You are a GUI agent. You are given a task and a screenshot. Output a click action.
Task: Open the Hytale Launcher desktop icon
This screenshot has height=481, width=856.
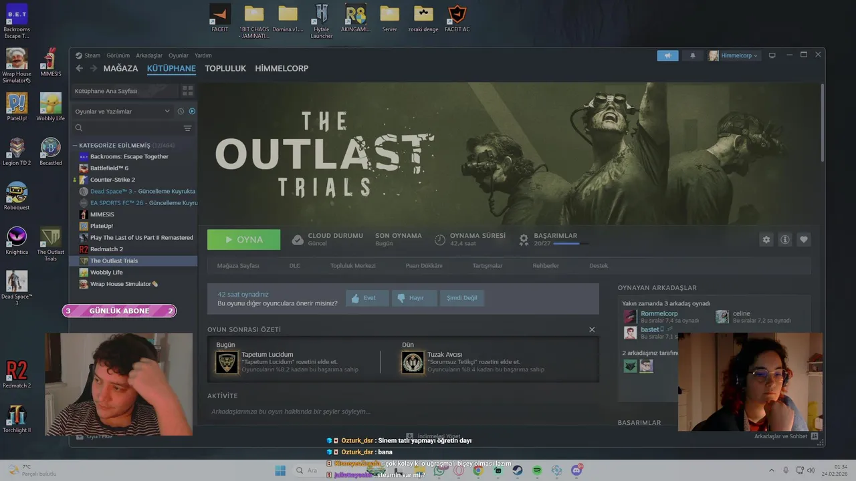[322, 21]
